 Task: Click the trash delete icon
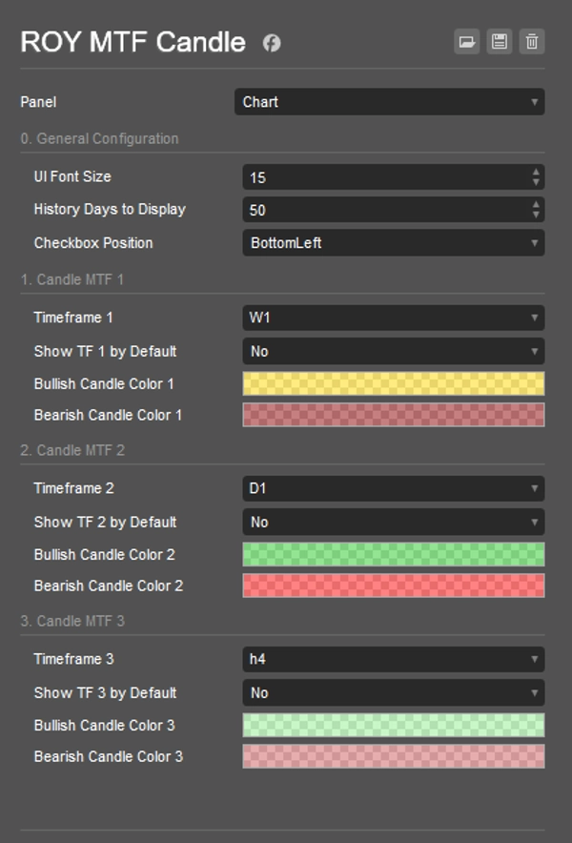pos(532,41)
